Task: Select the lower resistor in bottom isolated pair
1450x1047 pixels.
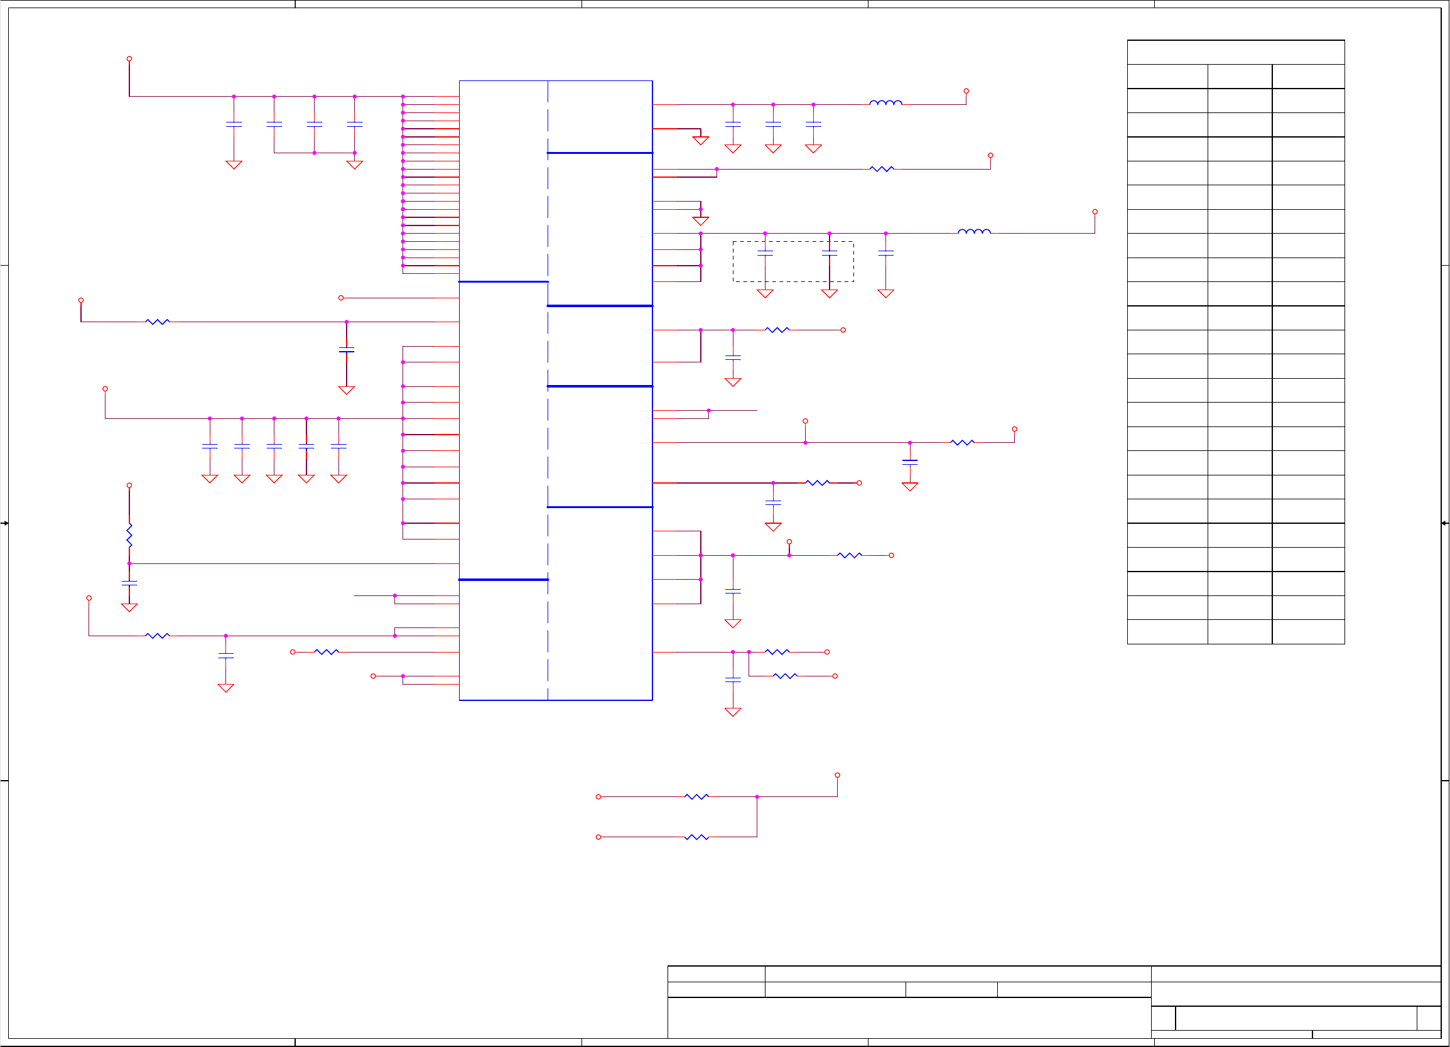Action: click(696, 837)
